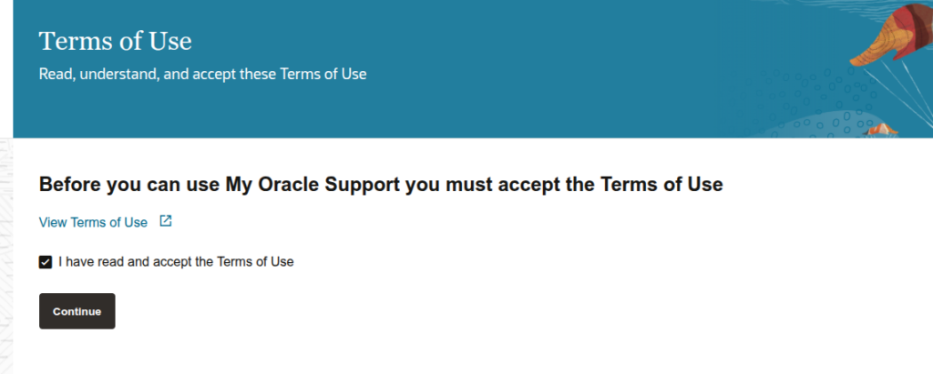Open the View Terms of Use link
The image size is (933, 374).
93,222
